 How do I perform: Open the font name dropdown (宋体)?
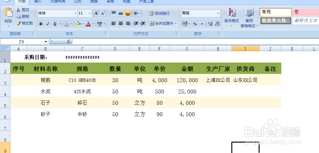coord(75,13)
